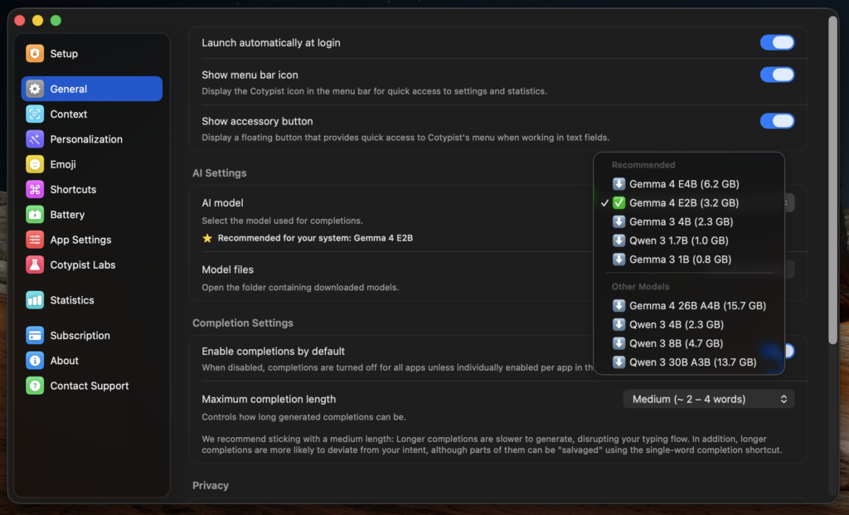The width and height of the screenshot is (849, 515).
Task: Go to the Subscription label
Action: pyautogui.click(x=80, y=336)
